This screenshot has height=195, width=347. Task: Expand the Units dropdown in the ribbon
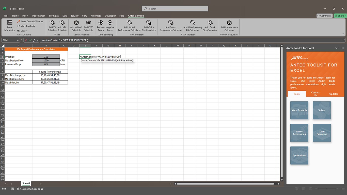click(x=22, y=31)
